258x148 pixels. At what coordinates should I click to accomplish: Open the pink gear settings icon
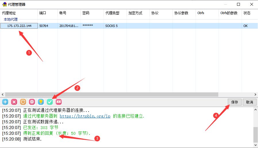[x=32, y=102]
